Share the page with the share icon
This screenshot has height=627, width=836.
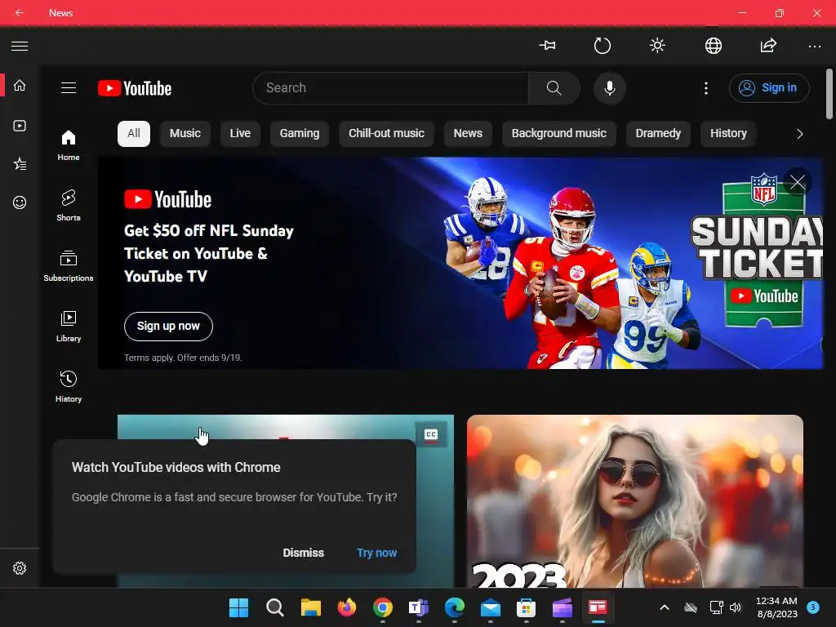pyautogui.click(x=768, y=46)
